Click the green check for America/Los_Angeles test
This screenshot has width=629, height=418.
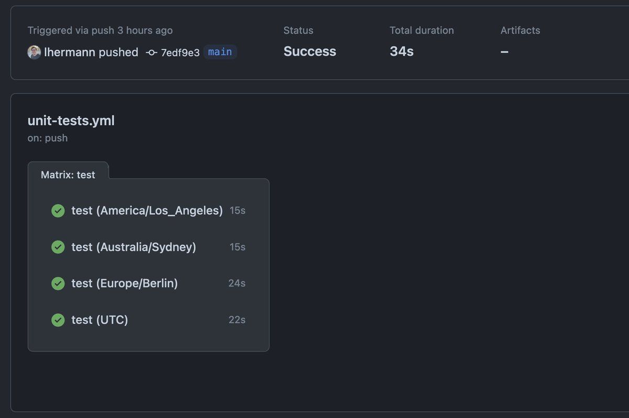tap(58, 211)
